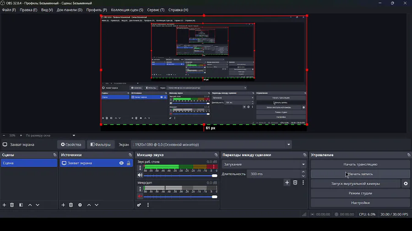Add a new source with the plus icon
Image resolution: width=412 pixels, height=231 pixels.
(x=63, y=205)
